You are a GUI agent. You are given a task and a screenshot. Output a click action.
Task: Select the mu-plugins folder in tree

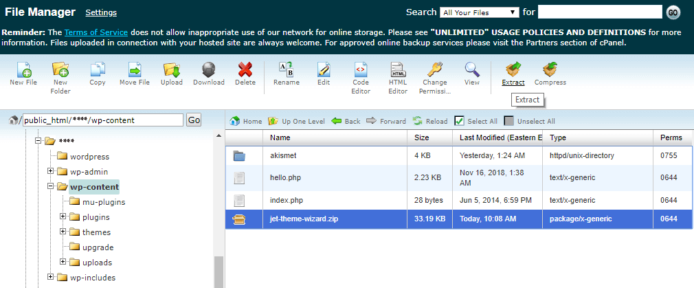tap(104, 202)
